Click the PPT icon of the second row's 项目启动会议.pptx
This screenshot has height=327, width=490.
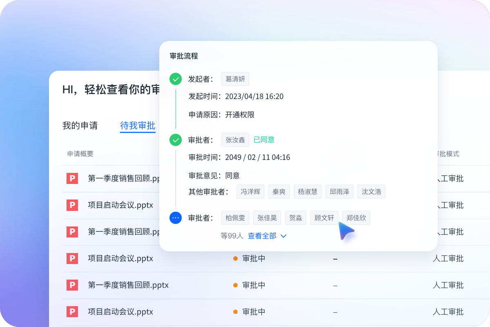72,205
